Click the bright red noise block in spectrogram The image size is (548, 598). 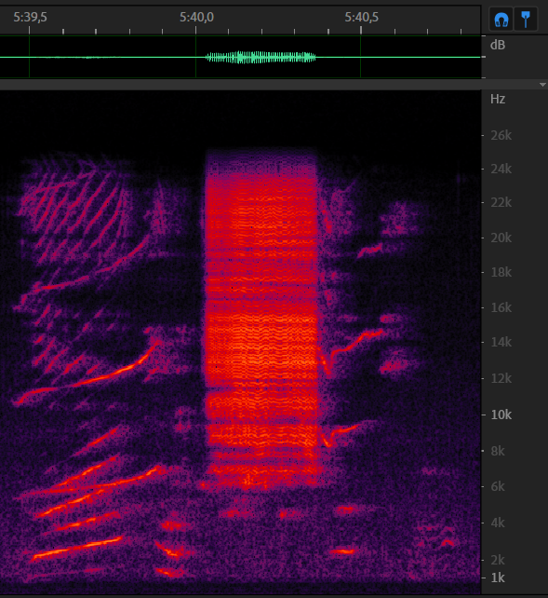point(261,319)
